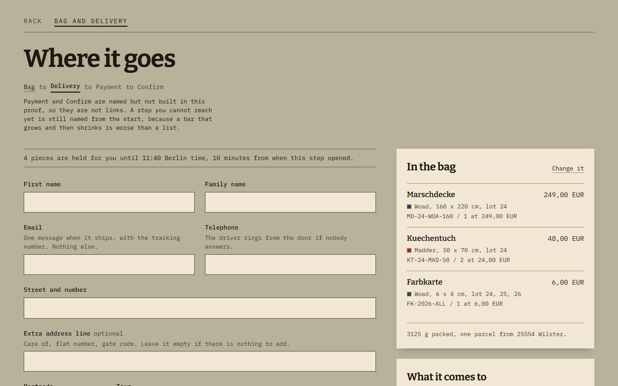Screen dimensions: 618x386
Task: Click the '4 pieces are held' notice
Action: [188, 158]
